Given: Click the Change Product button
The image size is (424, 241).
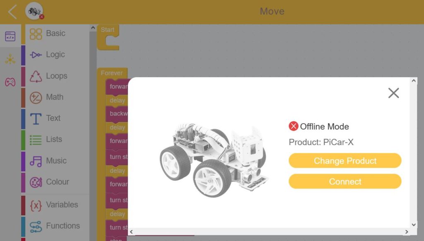Looking at the screenshot, I should (x=345, y=160).
